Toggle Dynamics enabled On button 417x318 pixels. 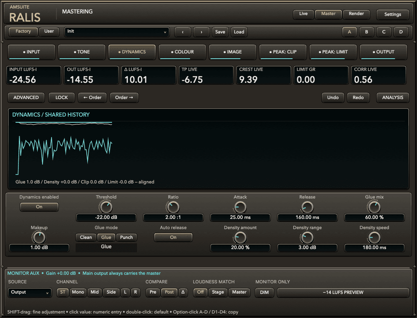click(x=39, y=207)
